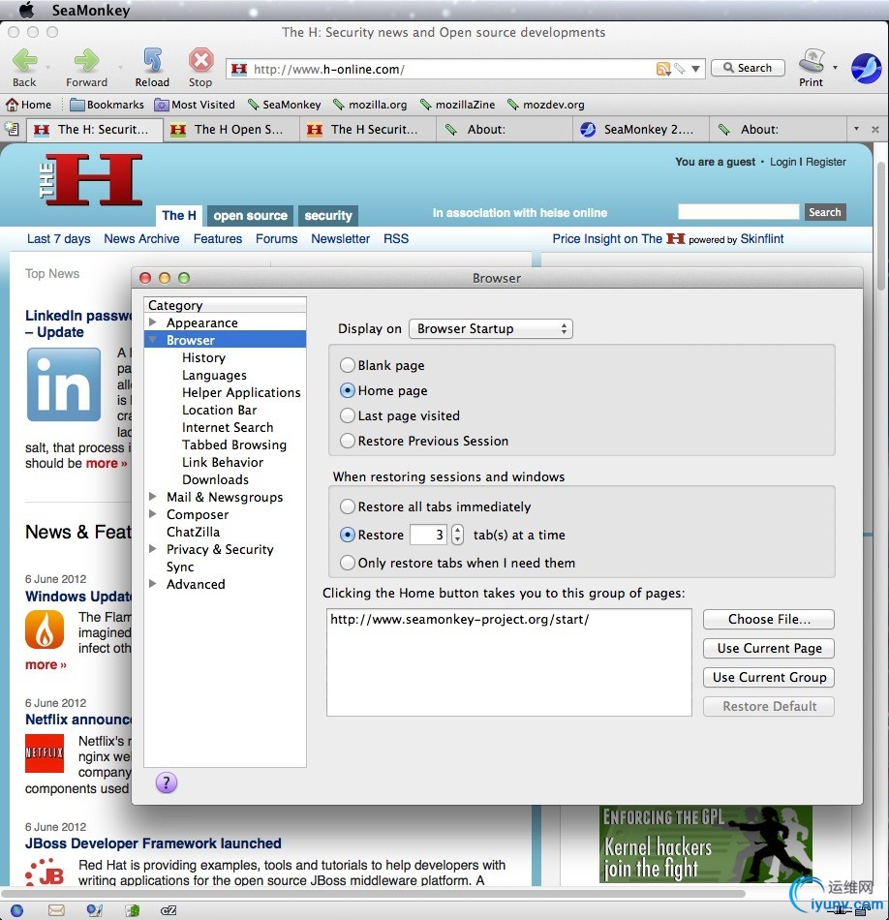The width and height of the screenshot is (889, 920).
Task: Click the Flame article icon
Action: (x=45, y=629)
